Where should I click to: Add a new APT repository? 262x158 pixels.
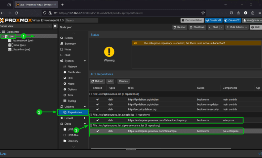[x=110, y=81]
